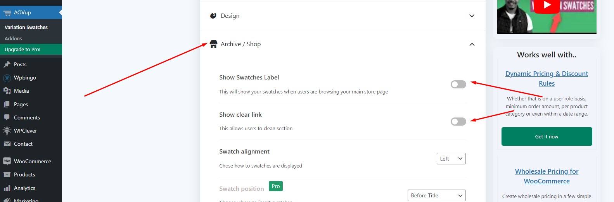
Task: Play the YouTube swatches video
Action: coord(547,5)
